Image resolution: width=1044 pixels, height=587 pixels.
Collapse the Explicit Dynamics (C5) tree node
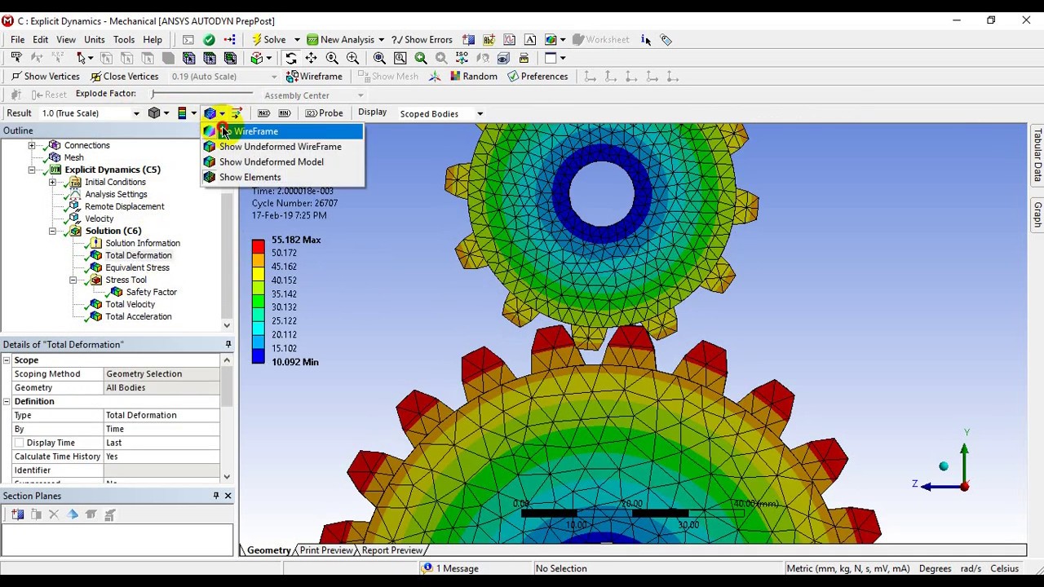(x=32, y=170)
